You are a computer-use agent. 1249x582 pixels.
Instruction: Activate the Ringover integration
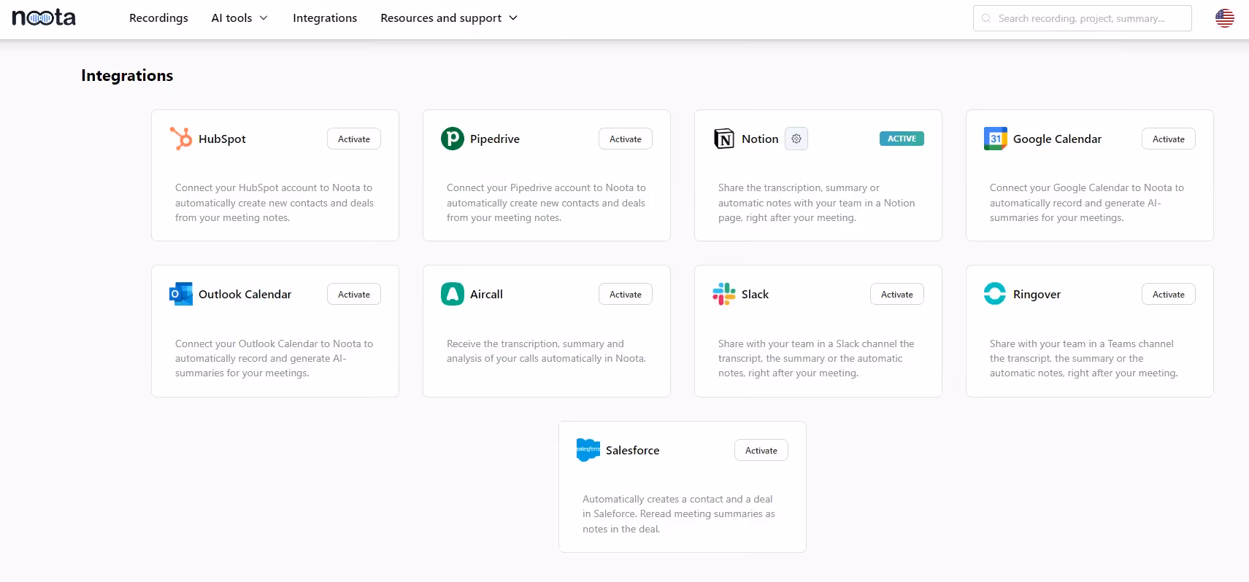click(1169, 294)
